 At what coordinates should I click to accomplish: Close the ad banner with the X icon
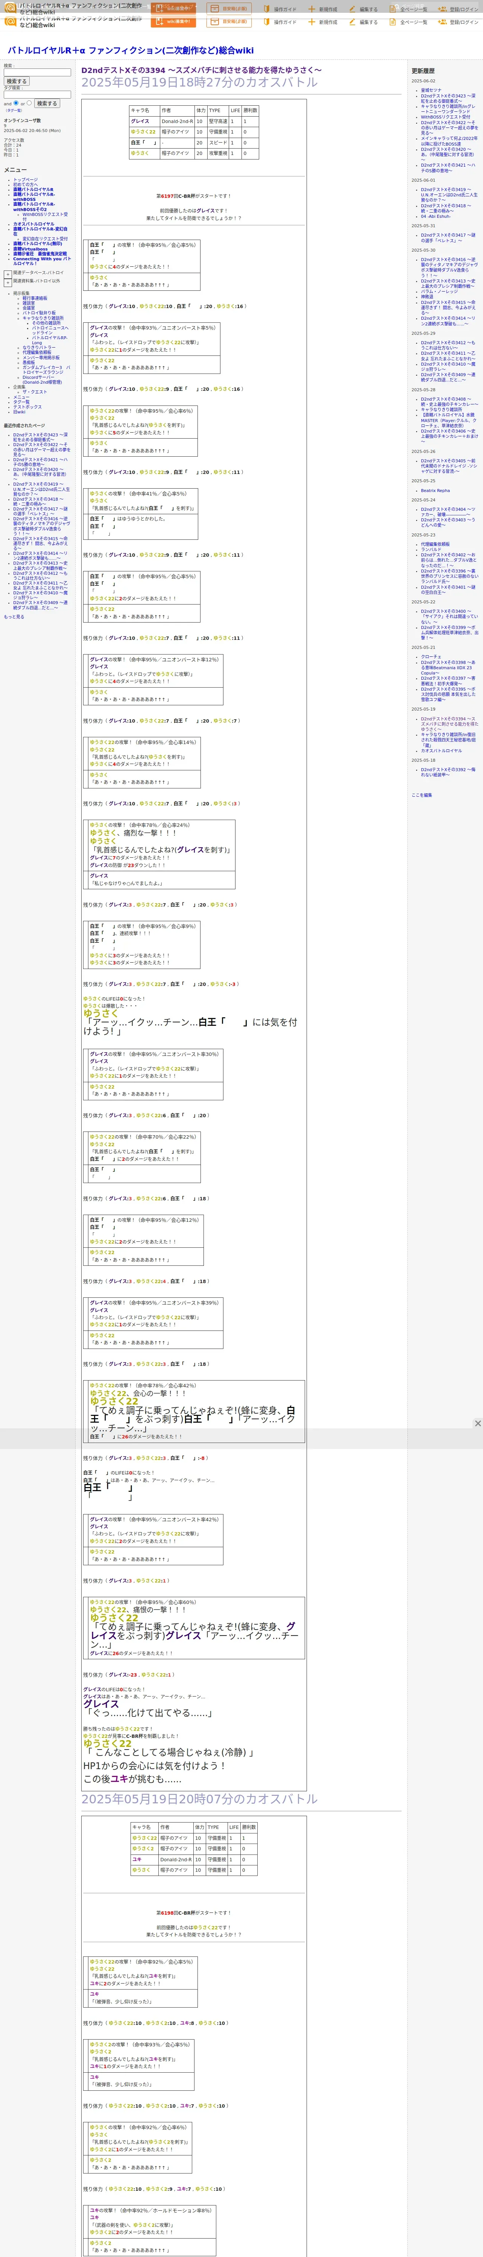point(477,1423)
